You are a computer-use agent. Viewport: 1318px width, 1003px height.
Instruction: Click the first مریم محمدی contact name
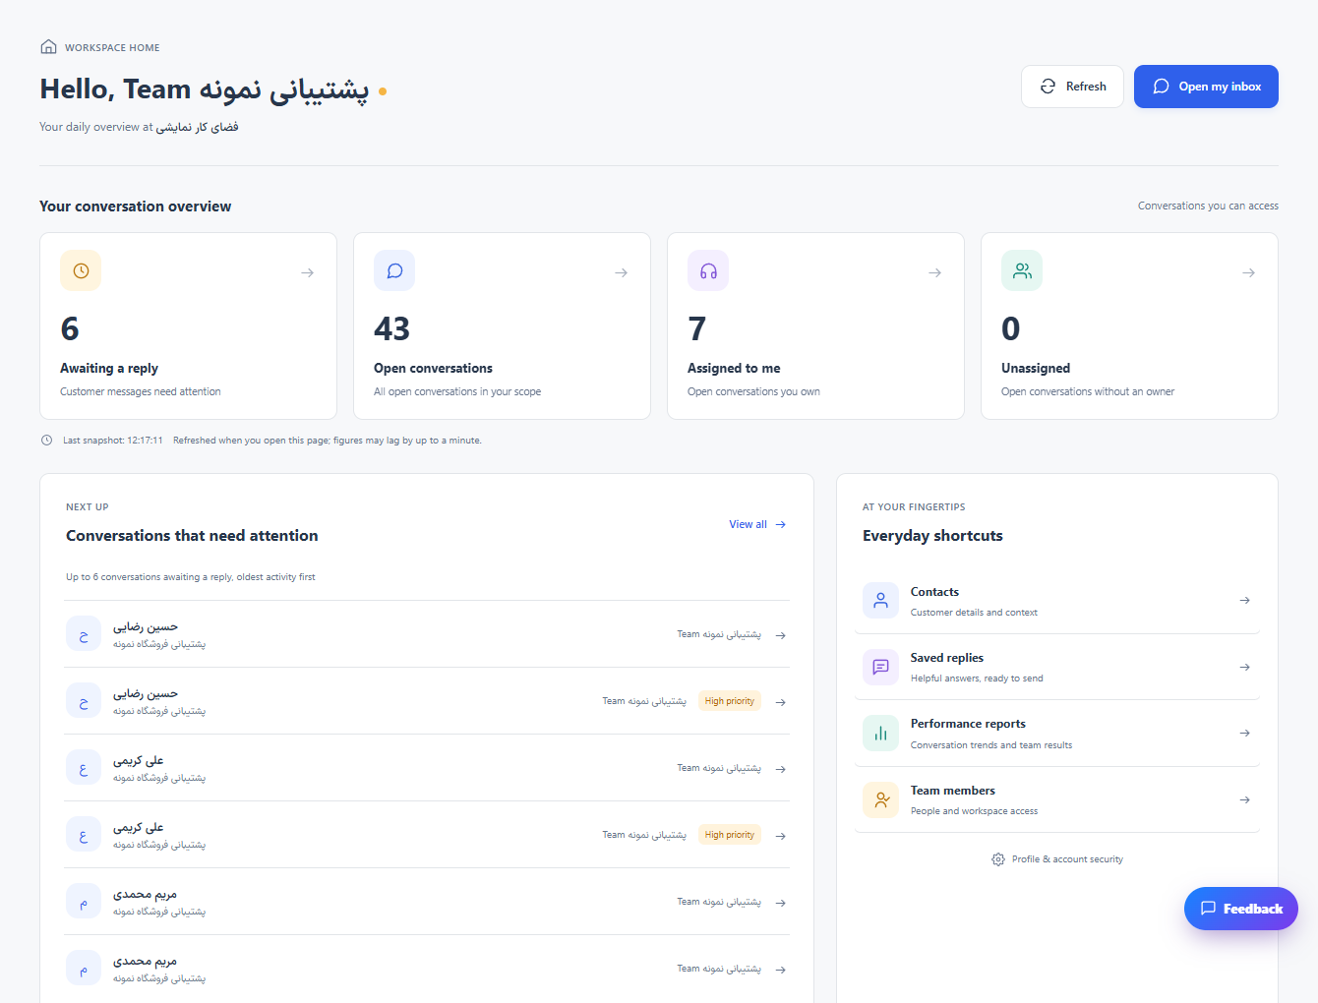(146, 894)
